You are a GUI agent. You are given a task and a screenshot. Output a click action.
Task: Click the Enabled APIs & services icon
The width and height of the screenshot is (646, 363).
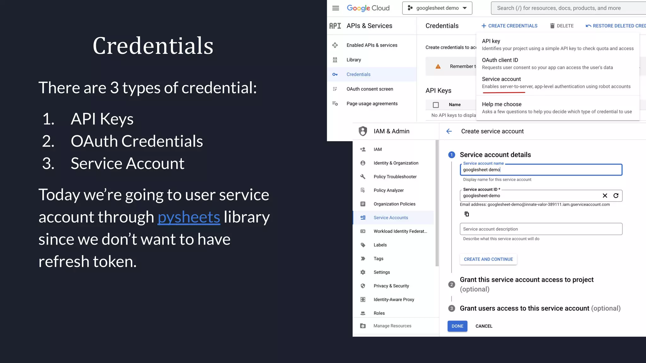pos(335,45)
